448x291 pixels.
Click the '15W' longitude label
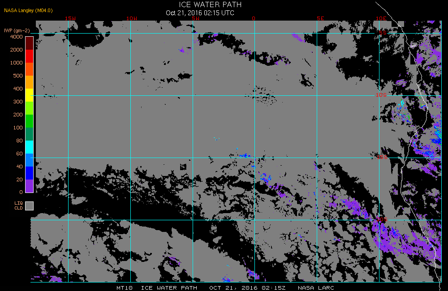coord(70,18)
